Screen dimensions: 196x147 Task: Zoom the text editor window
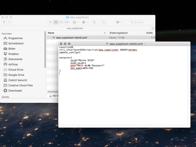pos(69,44)
